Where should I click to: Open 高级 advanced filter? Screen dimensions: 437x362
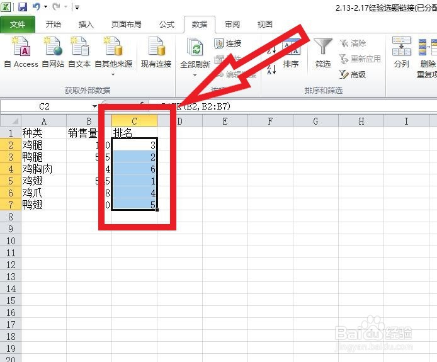[x=352, y=74]
